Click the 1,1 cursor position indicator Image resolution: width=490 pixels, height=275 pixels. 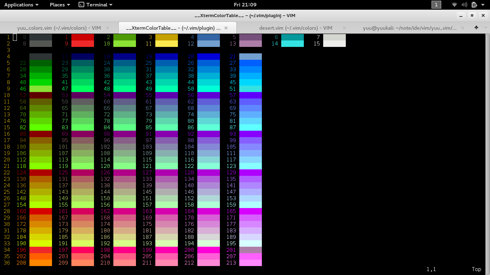(431, 269)
